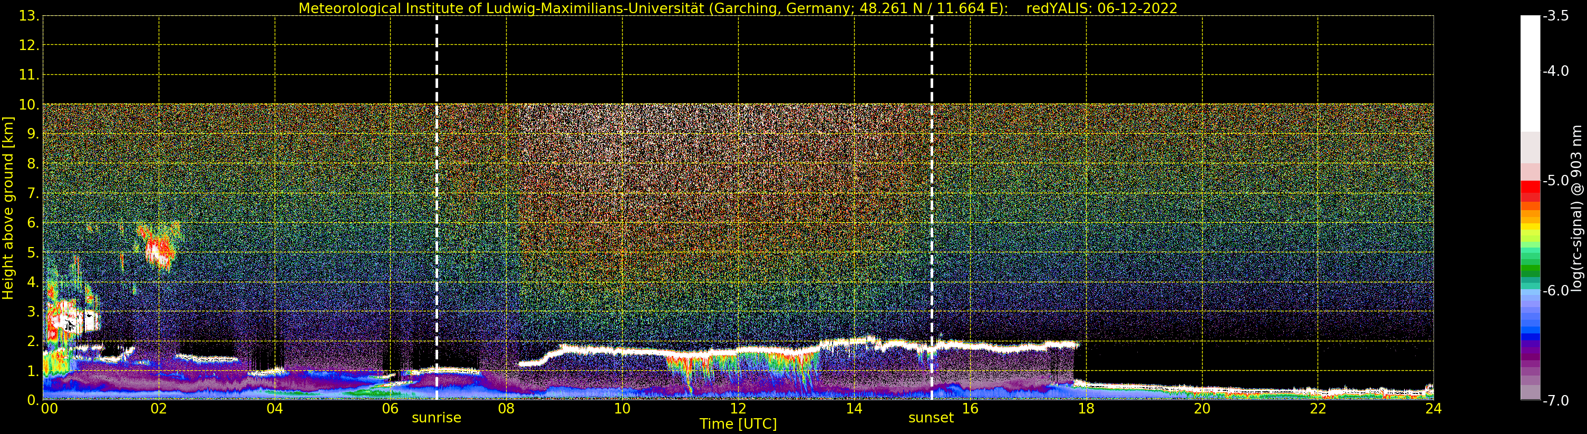Click the '04' time tick label
The width and height of the screenshot is (1587, 434).
[275, 408]
